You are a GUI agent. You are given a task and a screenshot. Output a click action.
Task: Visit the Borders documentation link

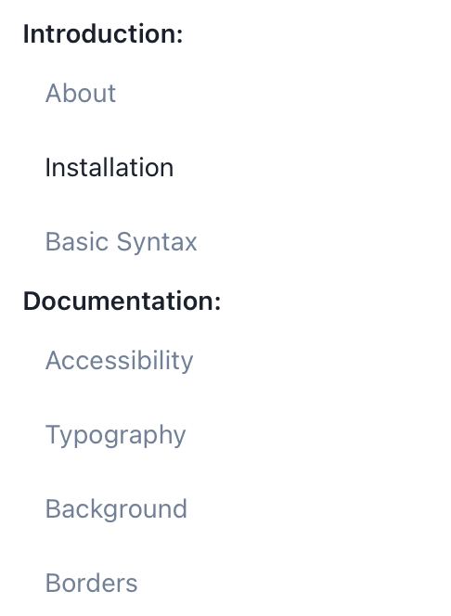(x=91, y=583)
